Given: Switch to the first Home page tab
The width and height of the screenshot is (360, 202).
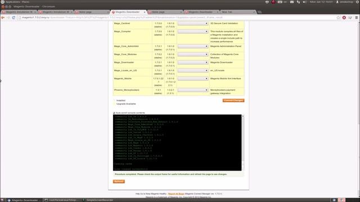Looking at the screenshot, I should [92, 12].
